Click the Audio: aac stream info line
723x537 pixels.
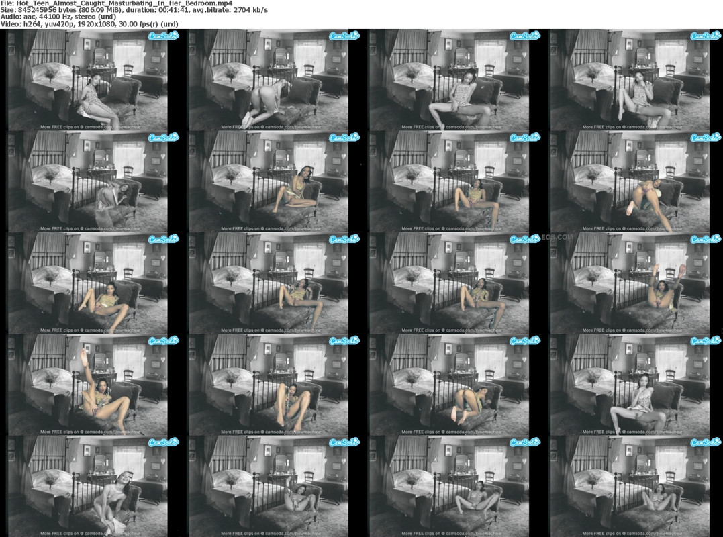[58, 17]
